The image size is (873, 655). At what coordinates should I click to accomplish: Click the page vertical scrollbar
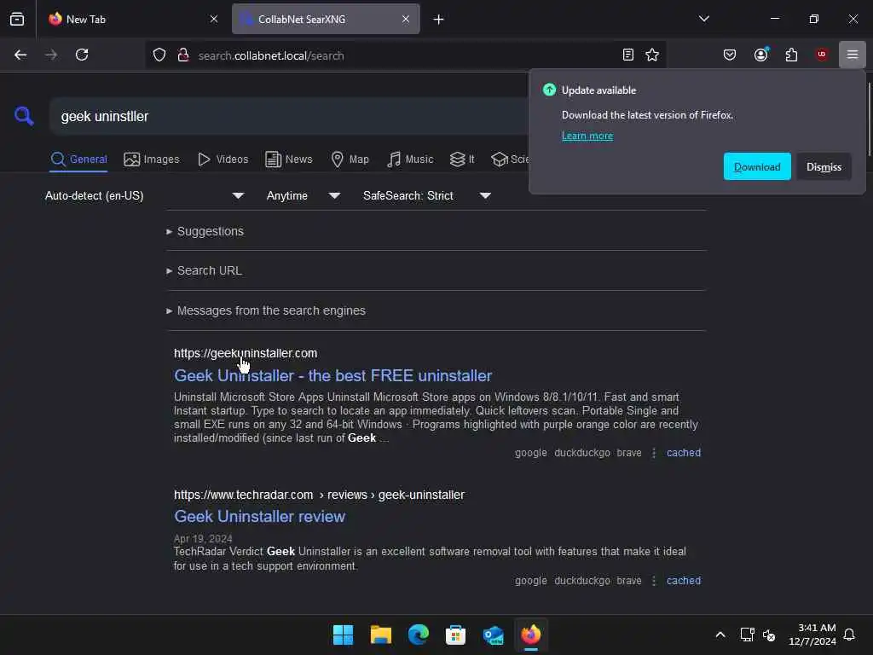[869, 119]
